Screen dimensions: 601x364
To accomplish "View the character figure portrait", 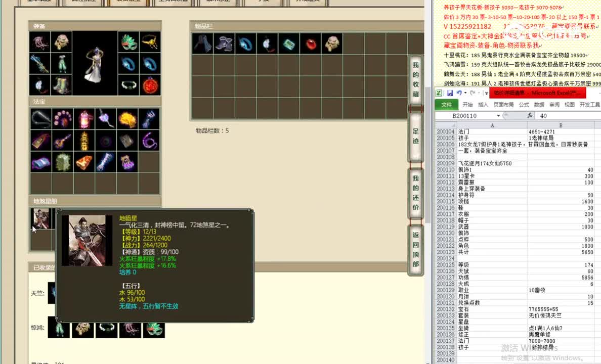I will coord(95,63).
